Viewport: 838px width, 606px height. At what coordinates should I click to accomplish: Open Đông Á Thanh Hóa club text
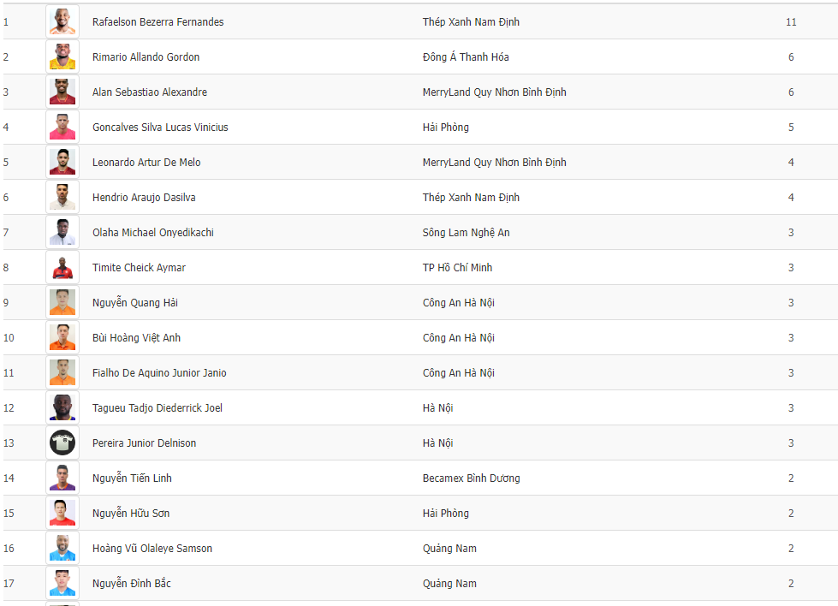click(x=466, y=57)
